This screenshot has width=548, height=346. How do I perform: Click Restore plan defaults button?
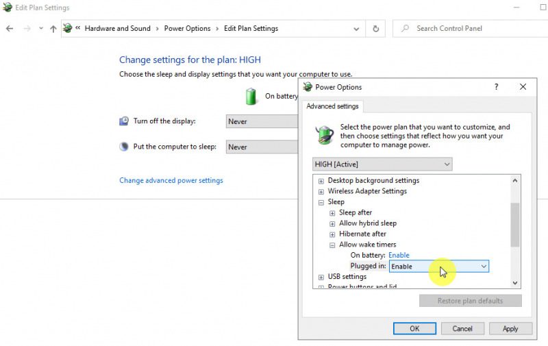coord(471,301)
